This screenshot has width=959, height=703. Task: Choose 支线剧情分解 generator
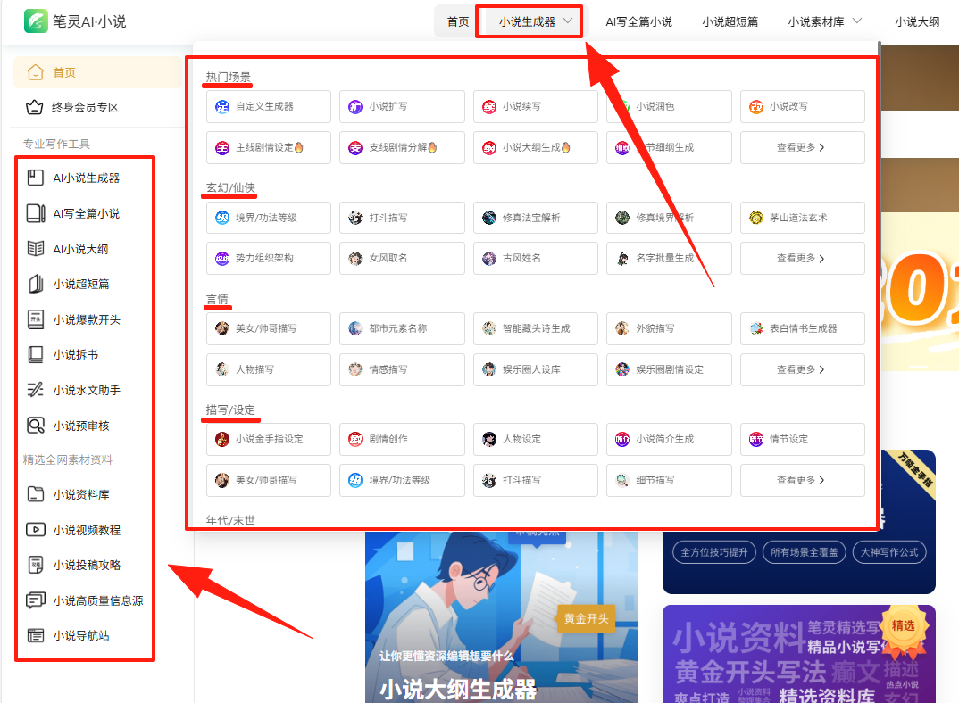(402, 147)
